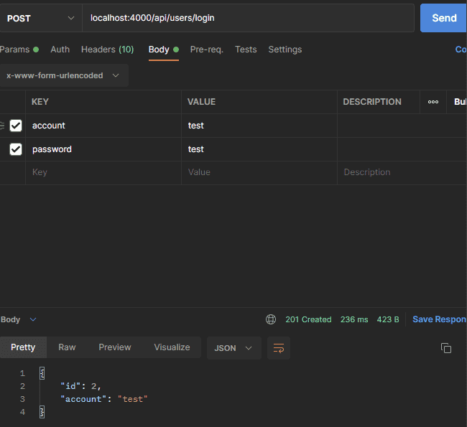Viewport: 467px width, 427px height.
Task: Uncheck the password parameter checkbox
Action: [16, 149]
